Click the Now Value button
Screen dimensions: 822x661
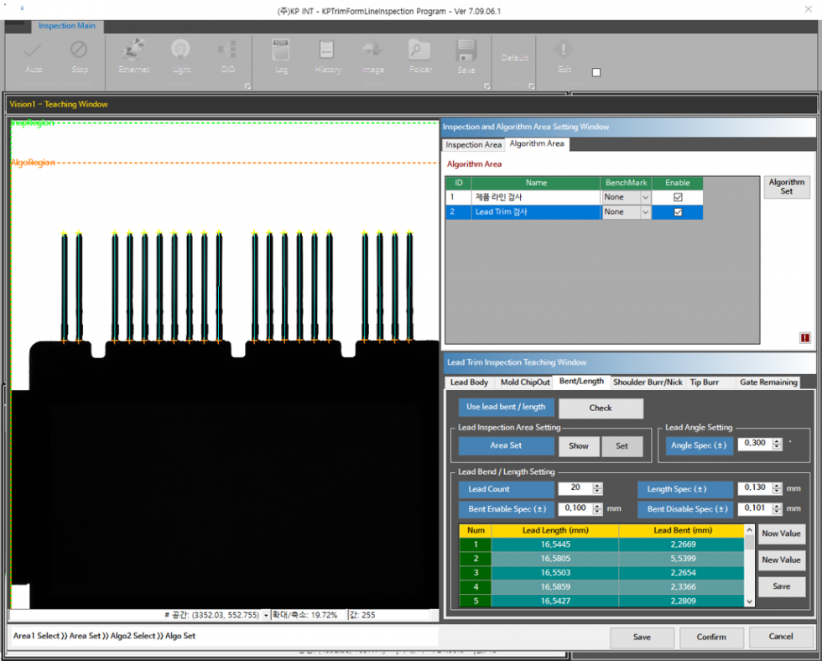[x=781, y=533]
